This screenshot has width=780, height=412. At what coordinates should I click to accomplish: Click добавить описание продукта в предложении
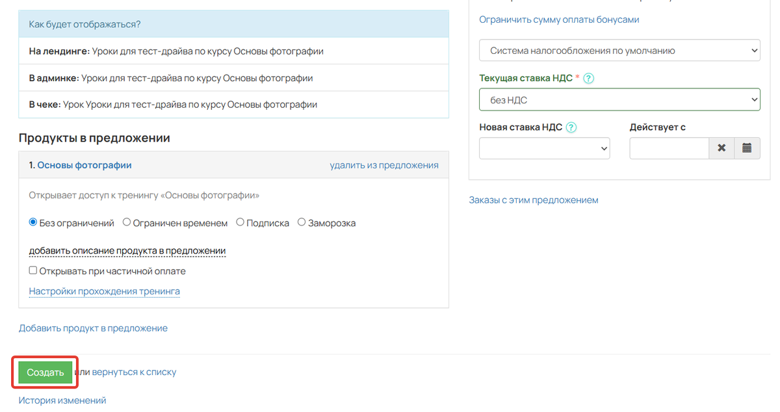(127, 251)
